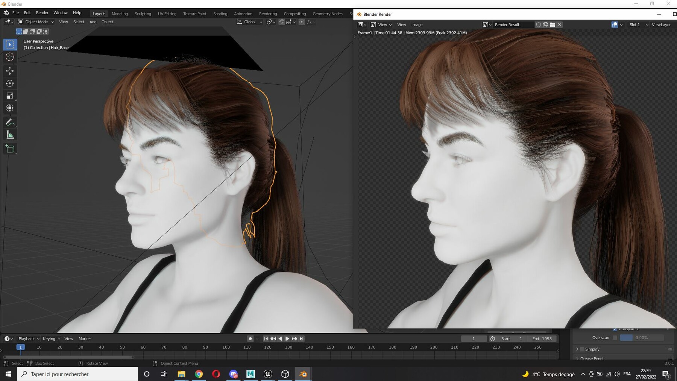This screenshot has width=677, height=381.
Task: Toggle proportional editing
Action: (x=302, y=22)
